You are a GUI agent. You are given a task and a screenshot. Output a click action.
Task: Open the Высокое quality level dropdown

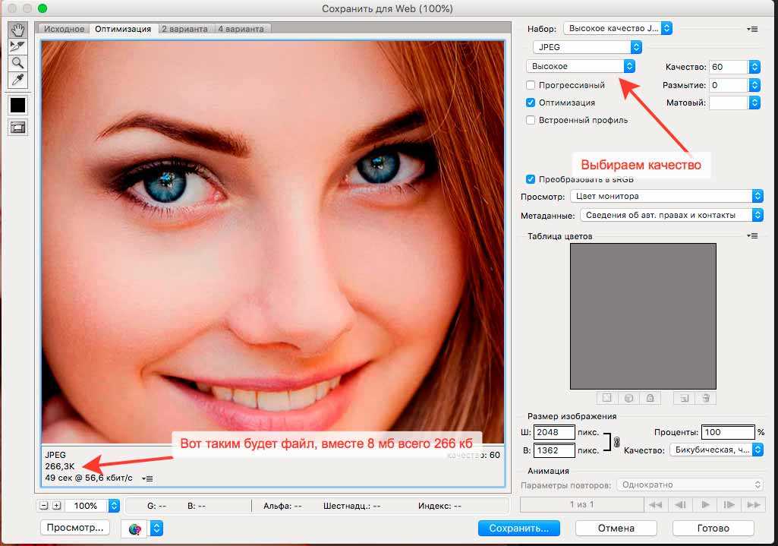[x=580, y=66]
